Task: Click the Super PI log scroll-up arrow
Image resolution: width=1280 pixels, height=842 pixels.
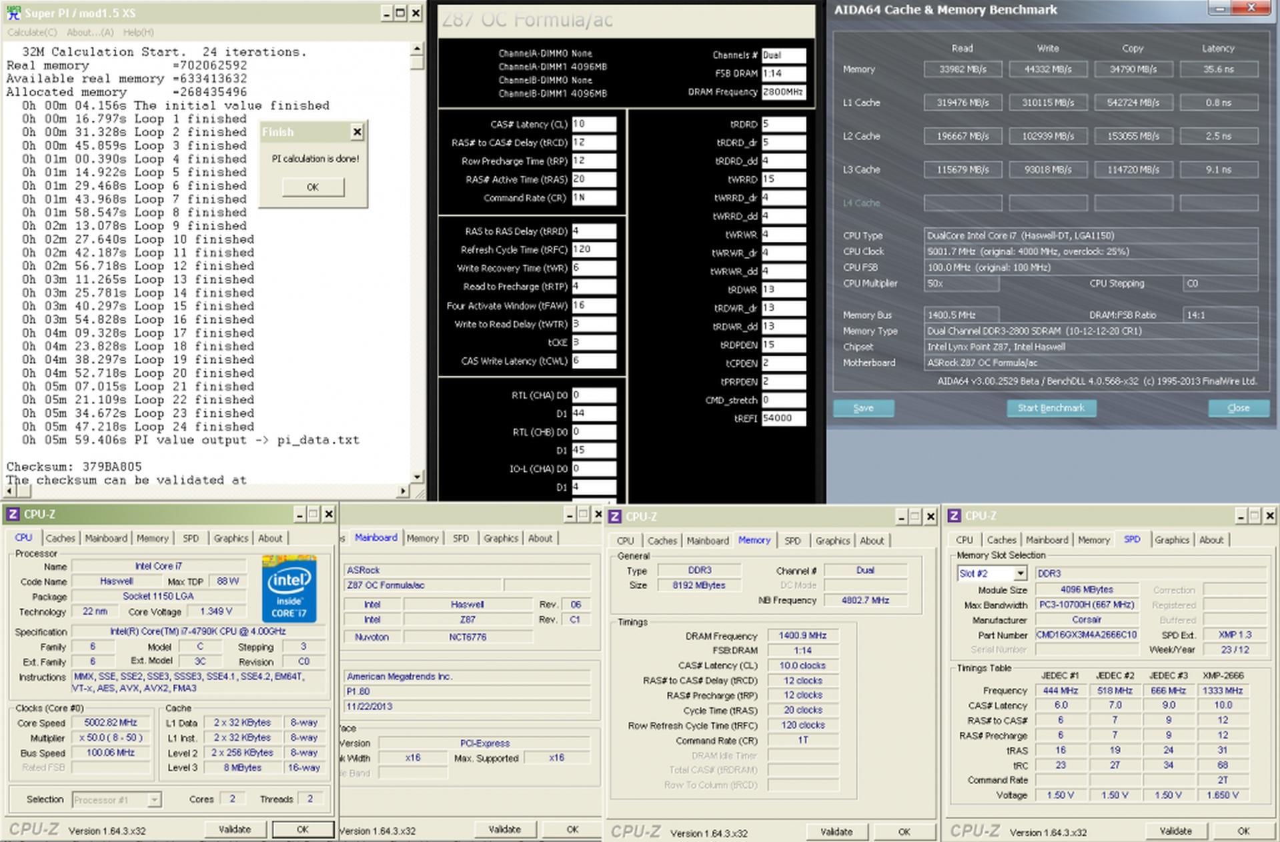Action: click(417, 49)
